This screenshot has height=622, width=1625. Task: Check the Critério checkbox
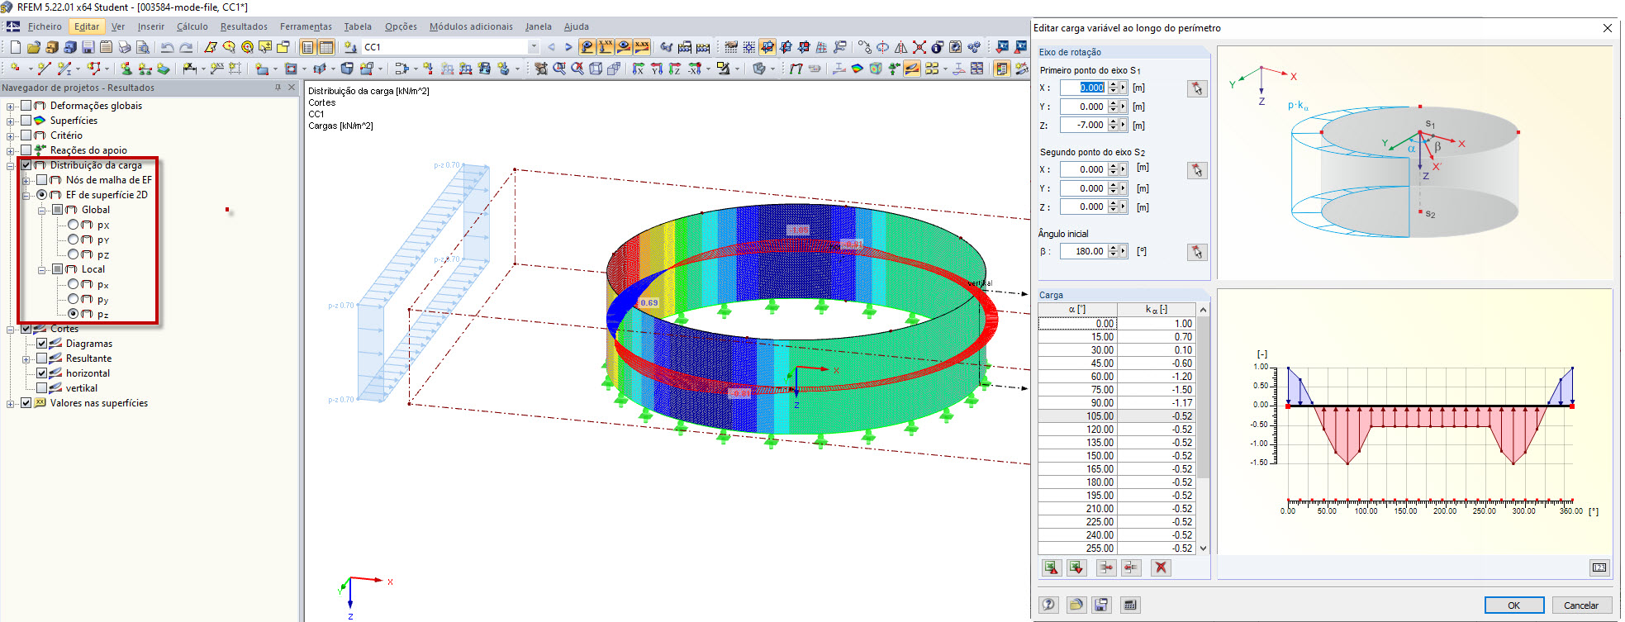(x=26, y=135)
